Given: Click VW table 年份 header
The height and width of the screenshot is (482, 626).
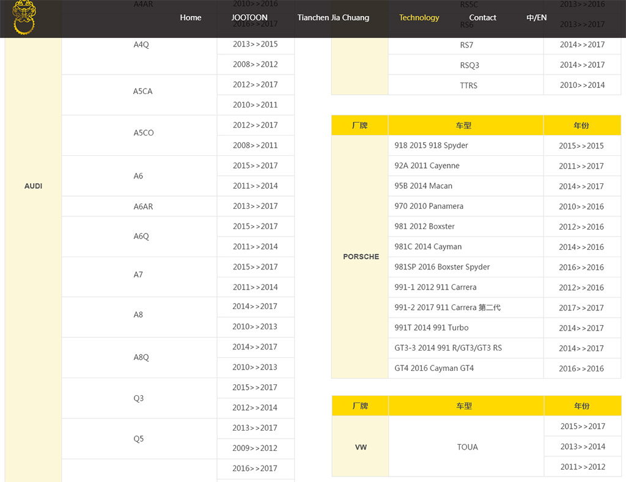Looking at the screenshot, I should click(x=583, y=406).
